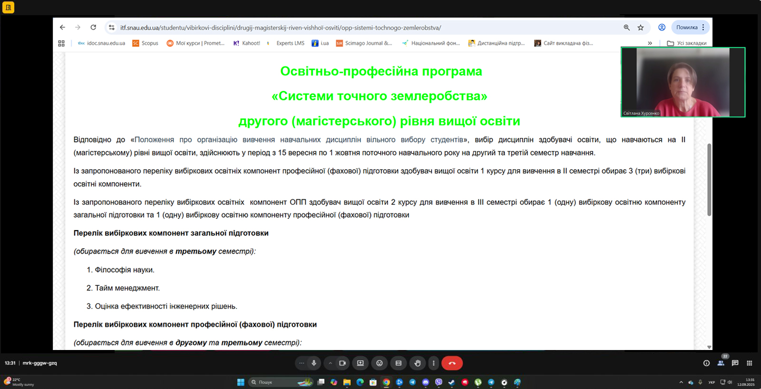Open audio settings three-dot button beside microphone
This screenshot has width=761, height=389.
tap(302, 363)
